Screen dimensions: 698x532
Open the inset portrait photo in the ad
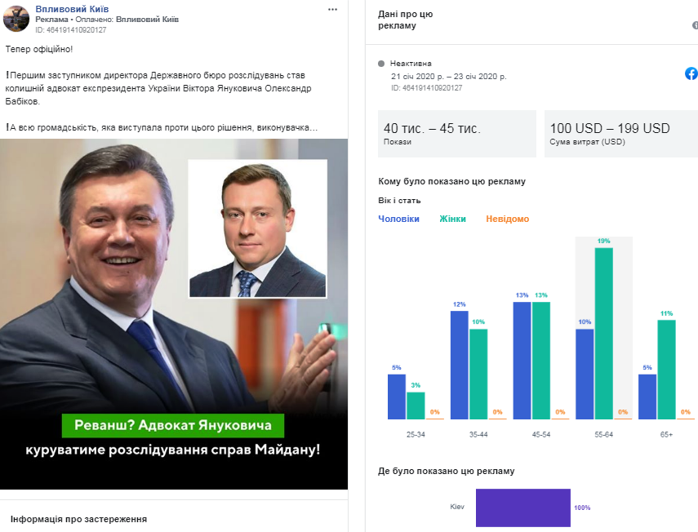click(x=258, y=228)
